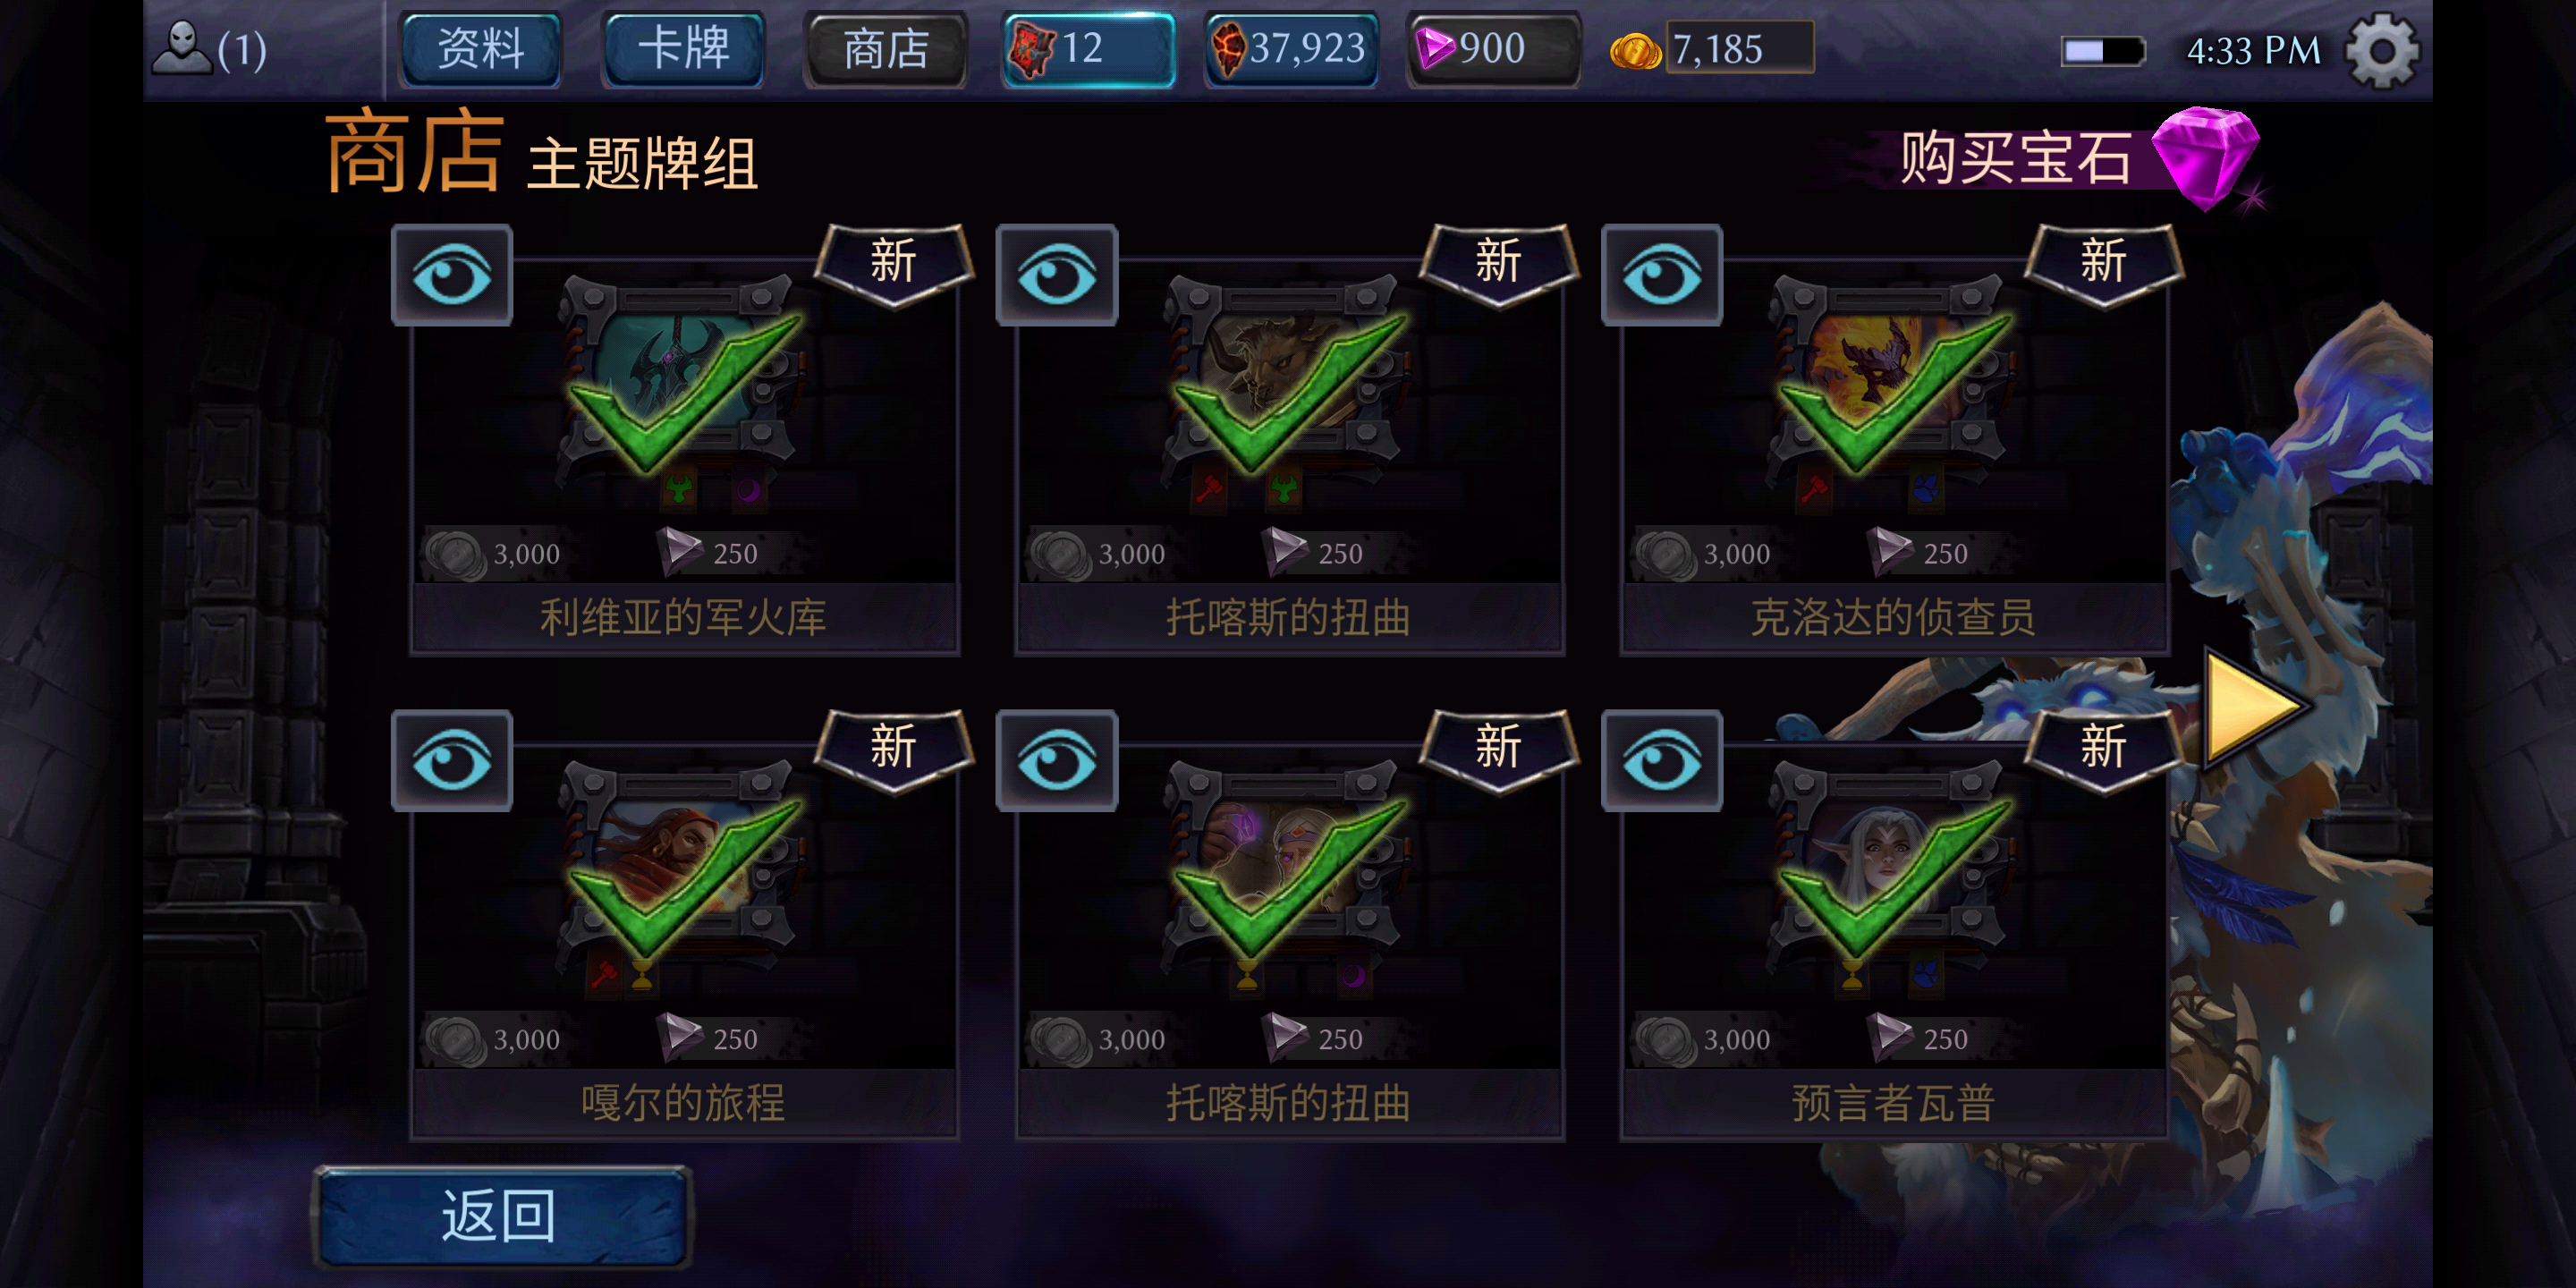2576x1288 pixels.
Task: Select 利维亚的军火库 gem price 250
Action: click(x=708, y=553)
